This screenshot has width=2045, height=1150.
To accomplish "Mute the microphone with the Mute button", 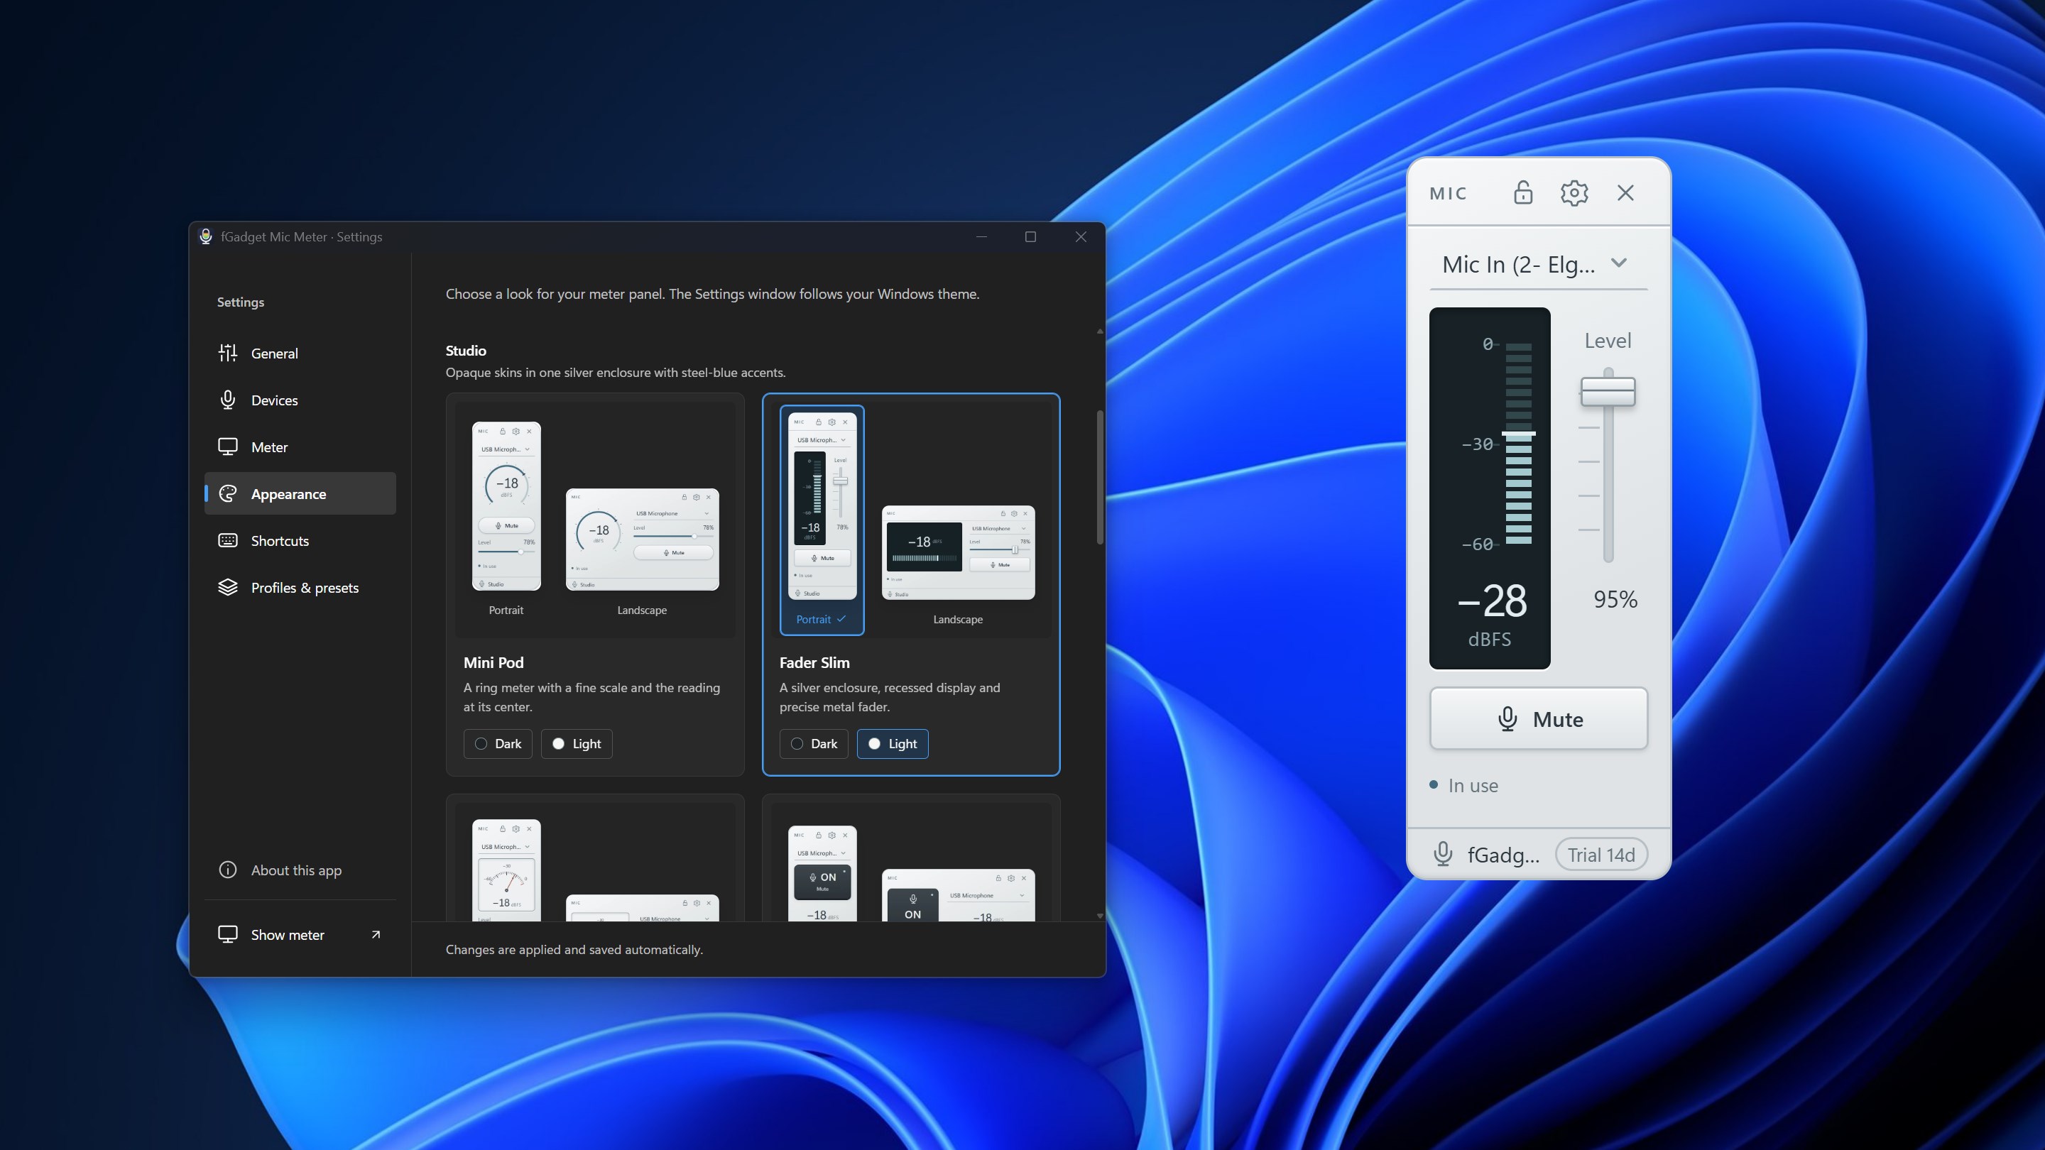I will click(x=1539, y=719).
